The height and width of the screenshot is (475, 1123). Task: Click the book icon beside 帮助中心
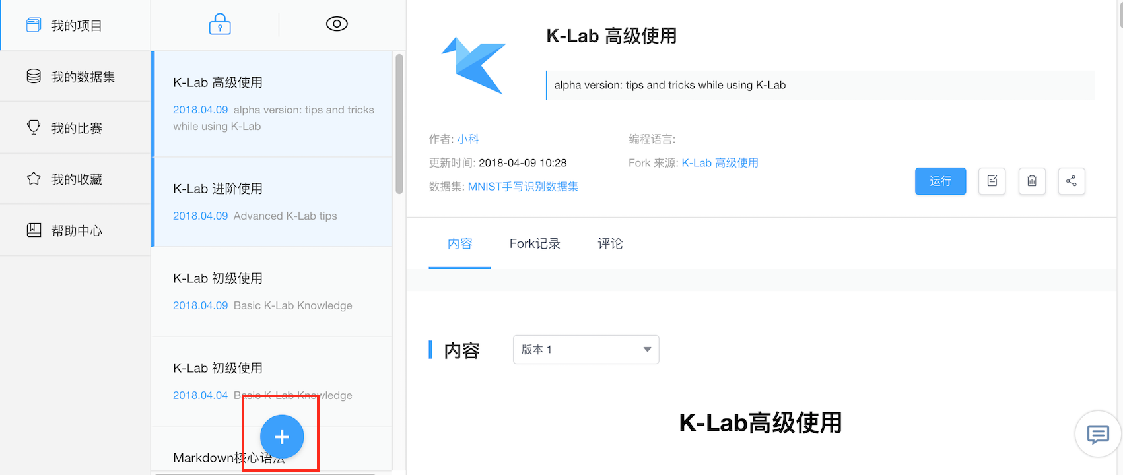[x=34, y=230]
